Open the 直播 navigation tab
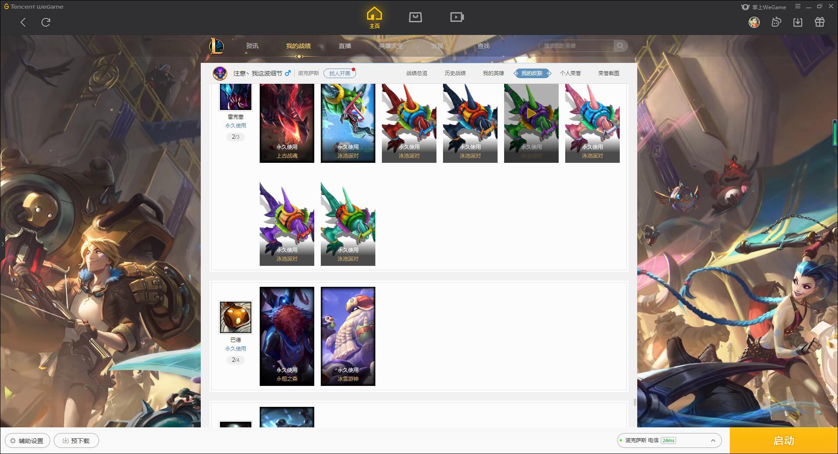The height and width of the screenshot is (454, 838). pos(345,46)
